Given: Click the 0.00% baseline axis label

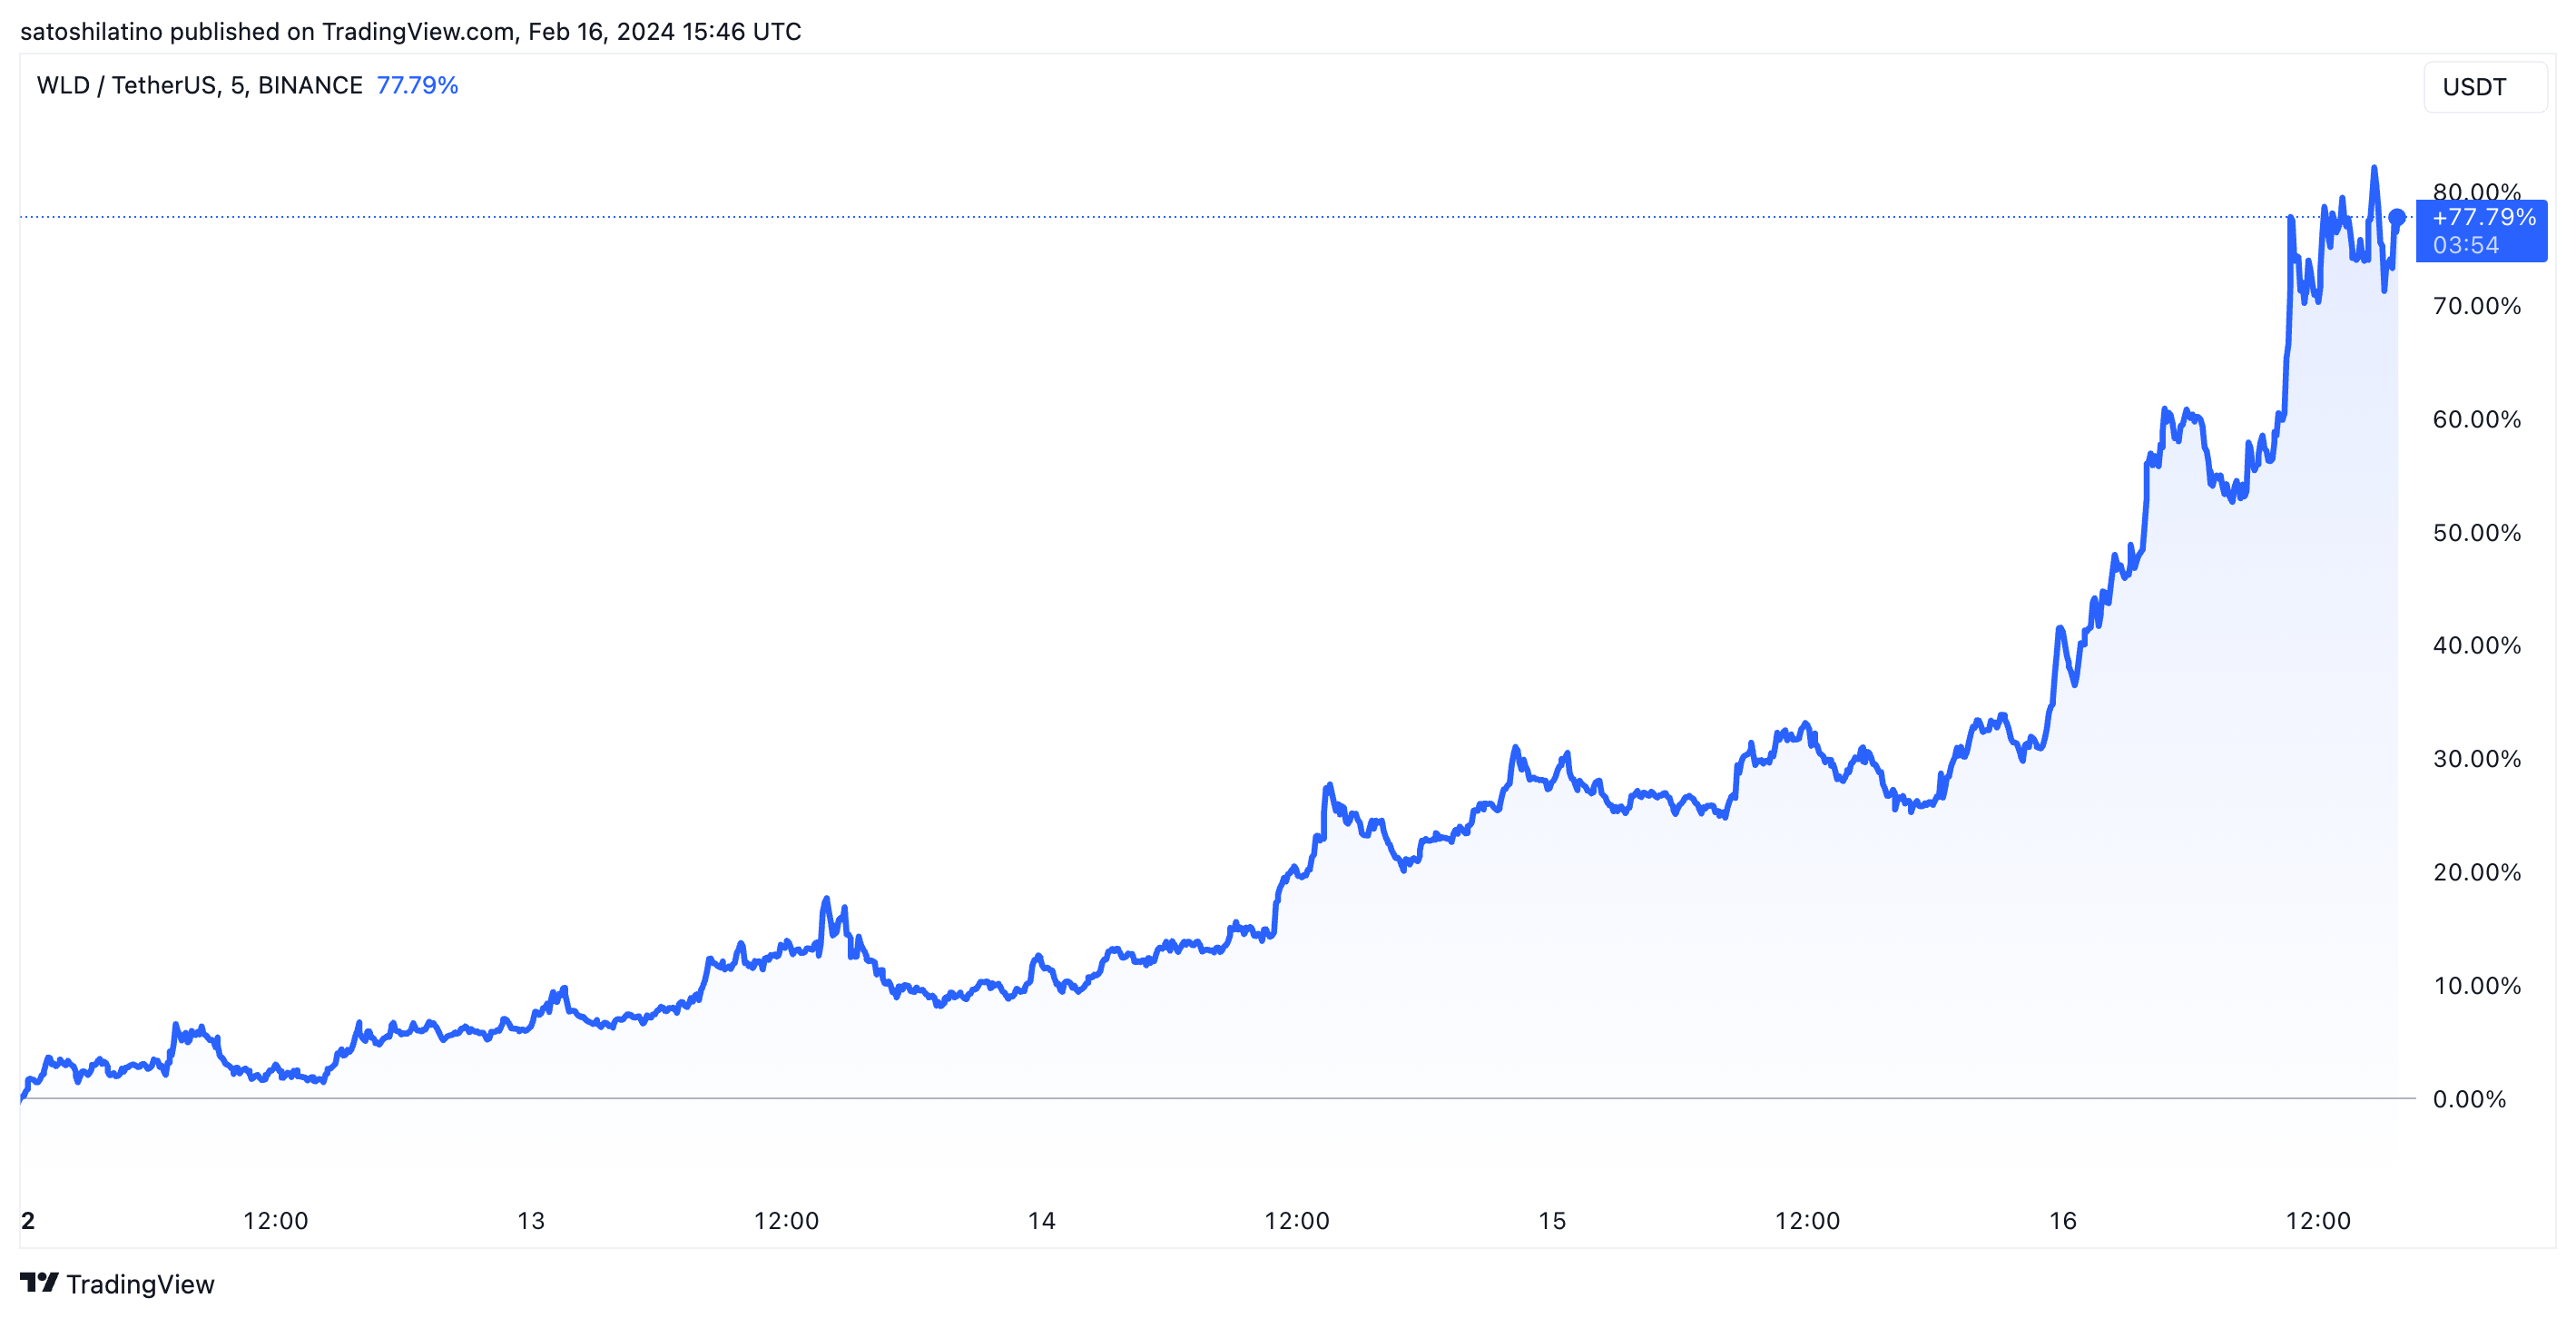Looking at the screenshot, I should [2468, 1099].
